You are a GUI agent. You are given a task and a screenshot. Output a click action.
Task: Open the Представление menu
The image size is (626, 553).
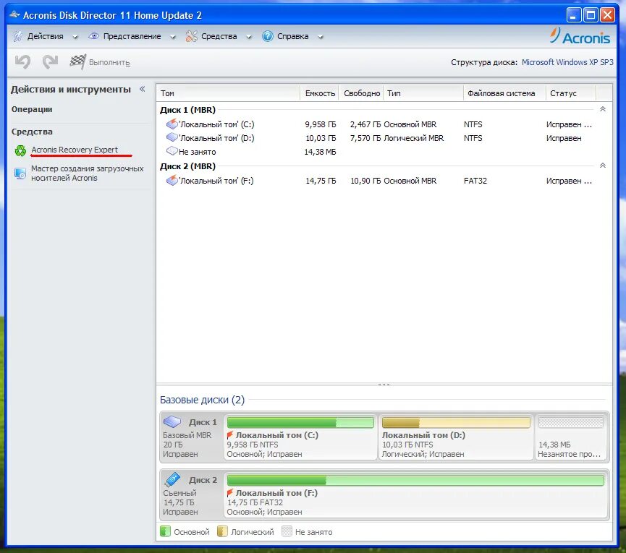[132, 36]
